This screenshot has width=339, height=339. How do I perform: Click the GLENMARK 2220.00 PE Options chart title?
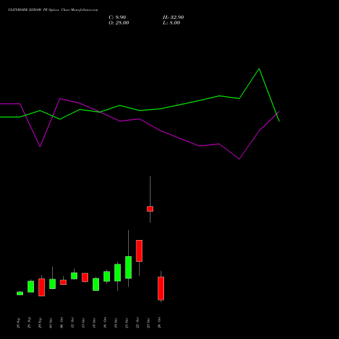(x=53, y=10)
